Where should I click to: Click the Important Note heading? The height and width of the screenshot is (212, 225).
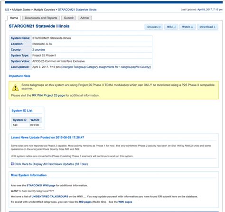(x=19, y=76)
